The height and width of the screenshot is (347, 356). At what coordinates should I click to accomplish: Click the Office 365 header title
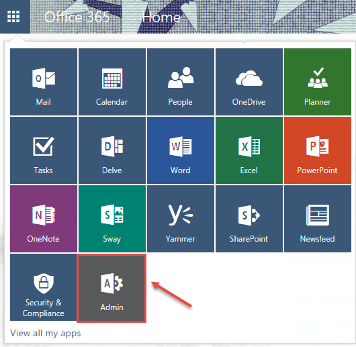point(77,17)
